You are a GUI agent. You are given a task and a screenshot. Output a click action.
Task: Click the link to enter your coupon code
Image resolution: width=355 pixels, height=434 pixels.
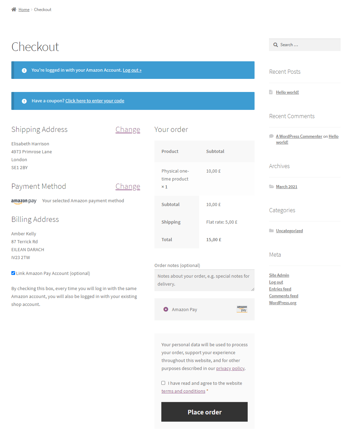pos(95,101)
